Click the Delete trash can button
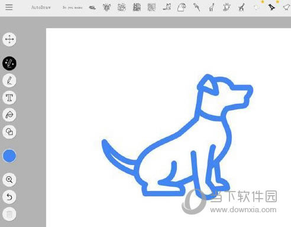 pyautogui.click(x=9, y=214)
